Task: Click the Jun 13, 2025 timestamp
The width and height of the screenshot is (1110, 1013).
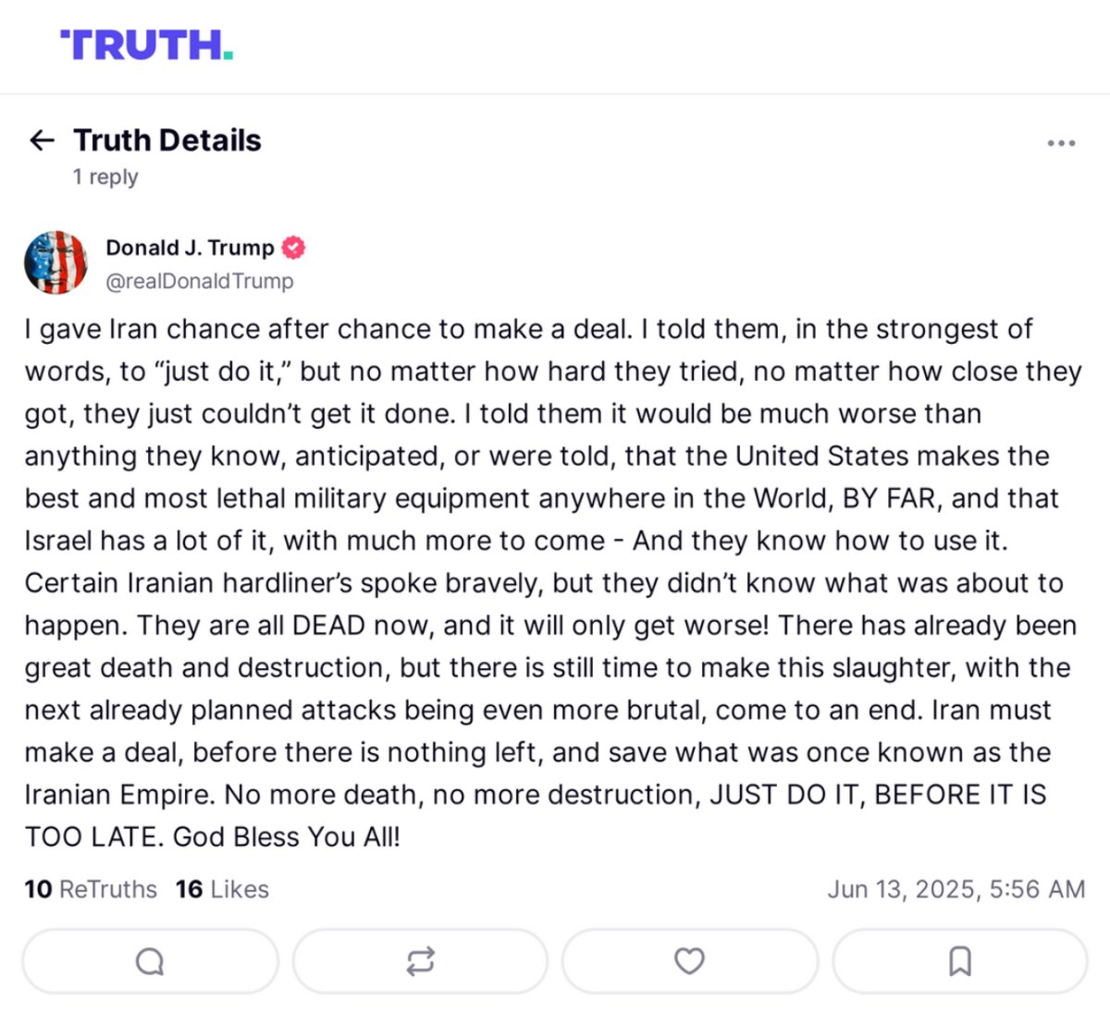Action: (956, 889)
